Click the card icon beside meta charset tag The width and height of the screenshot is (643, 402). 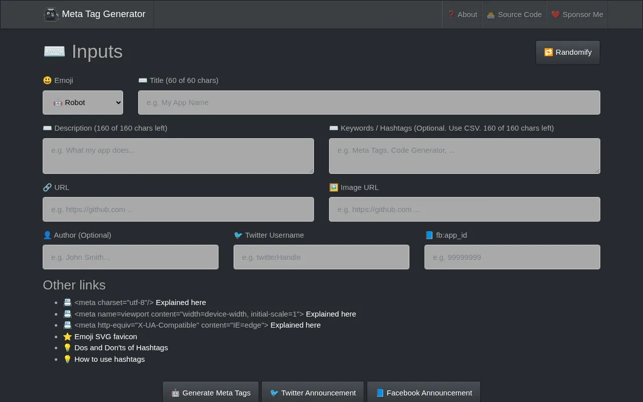pos(67,303)
